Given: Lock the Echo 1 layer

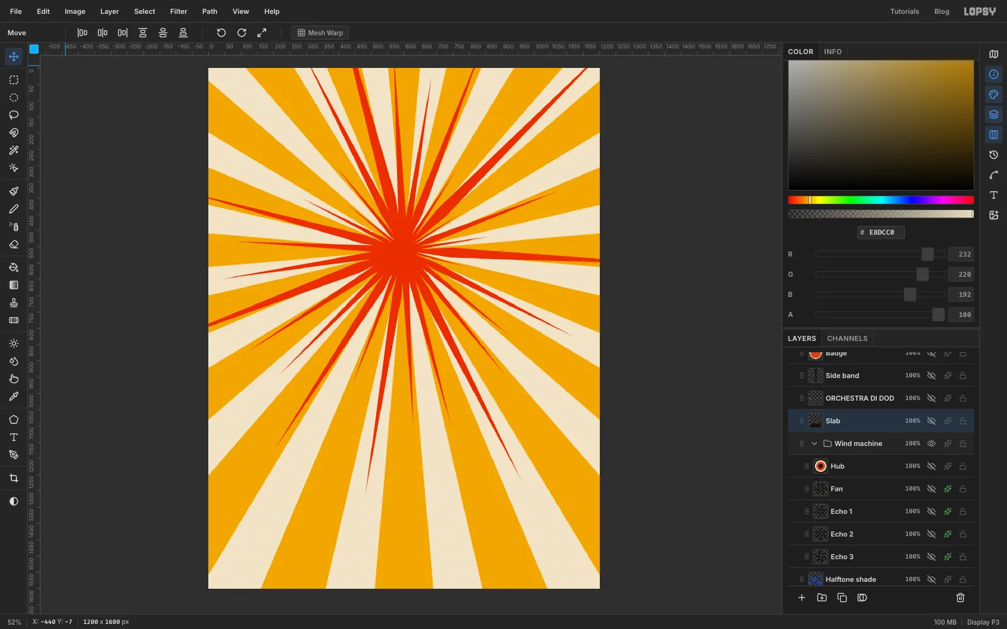Looking at the screenshot, I should tap(963, 511).
